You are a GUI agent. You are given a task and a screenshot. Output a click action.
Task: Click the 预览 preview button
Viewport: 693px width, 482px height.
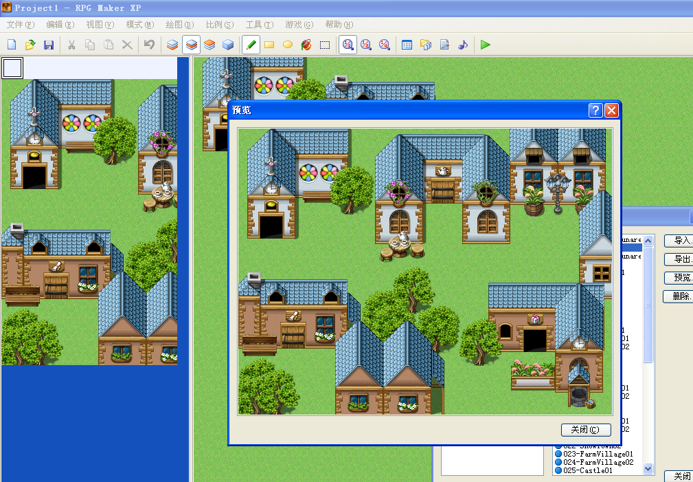point(679,278)
